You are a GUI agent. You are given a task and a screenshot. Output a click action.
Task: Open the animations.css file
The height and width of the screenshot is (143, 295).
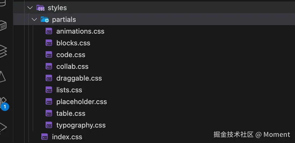click(80, 31)
